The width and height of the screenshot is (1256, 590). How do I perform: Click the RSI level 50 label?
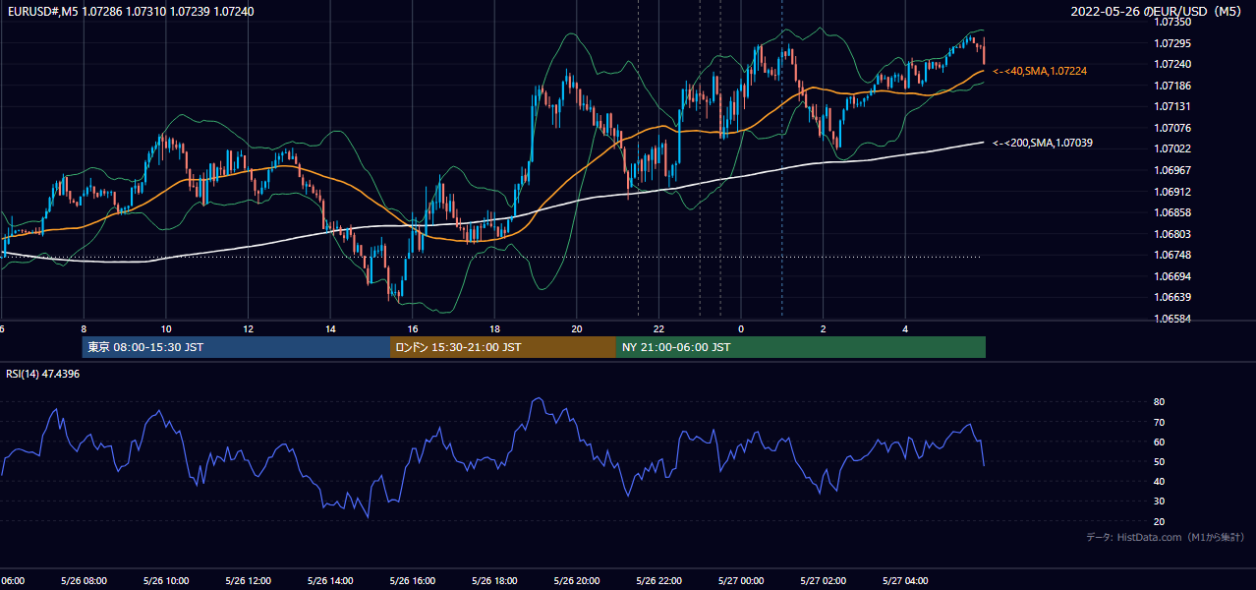[x=1159, y=462]
